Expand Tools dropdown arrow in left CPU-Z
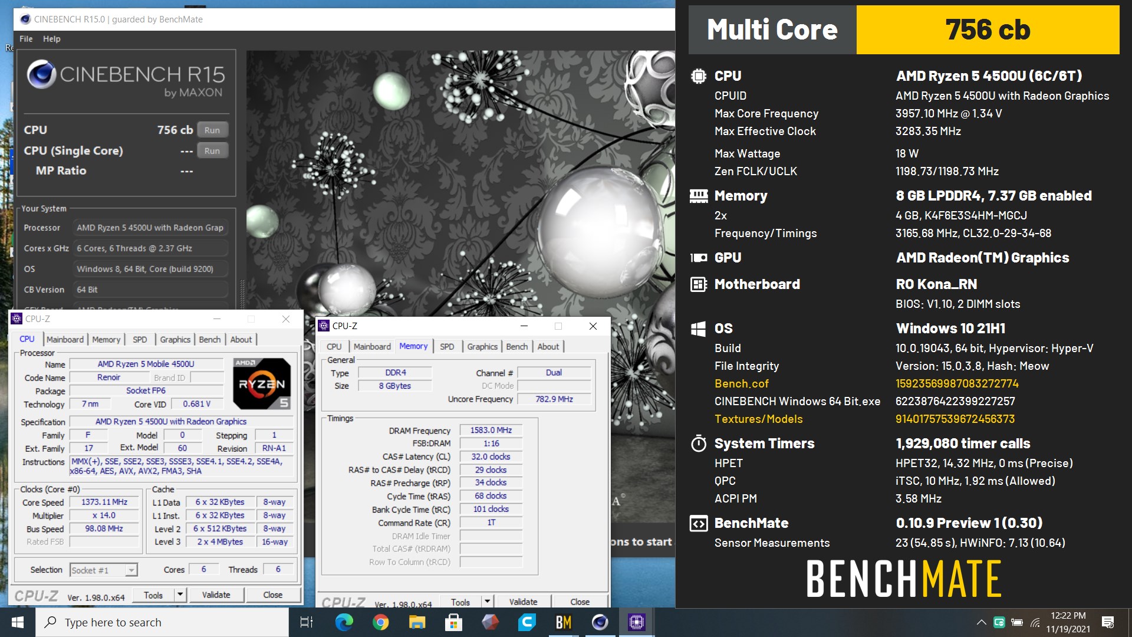The image size is (1132, 637). point(180,595)
